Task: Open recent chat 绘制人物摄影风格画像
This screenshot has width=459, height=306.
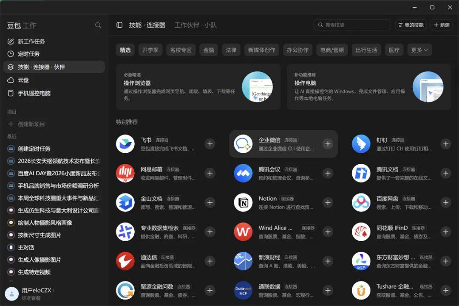Action: (x=54, y=223)
